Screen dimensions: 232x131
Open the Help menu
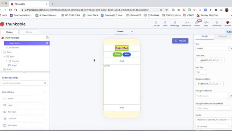(206, 24)
